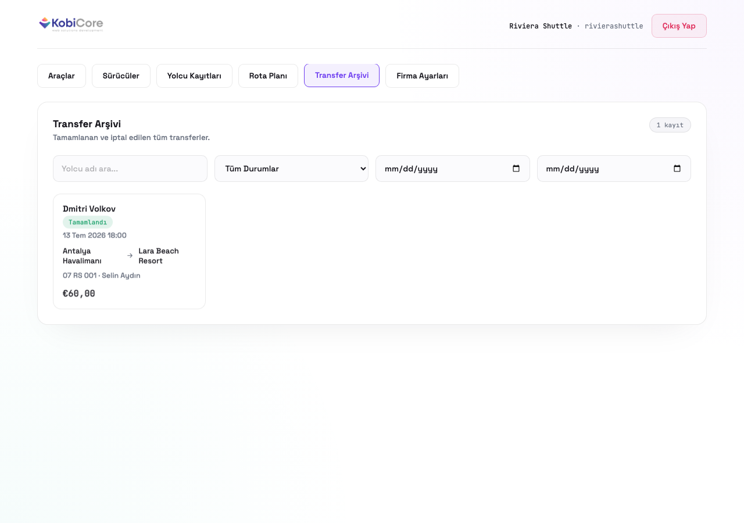Image resolution: width=744 pixels, height=523 pixels.
Task: Click the rivierashuttle username text
Action: 614,26
